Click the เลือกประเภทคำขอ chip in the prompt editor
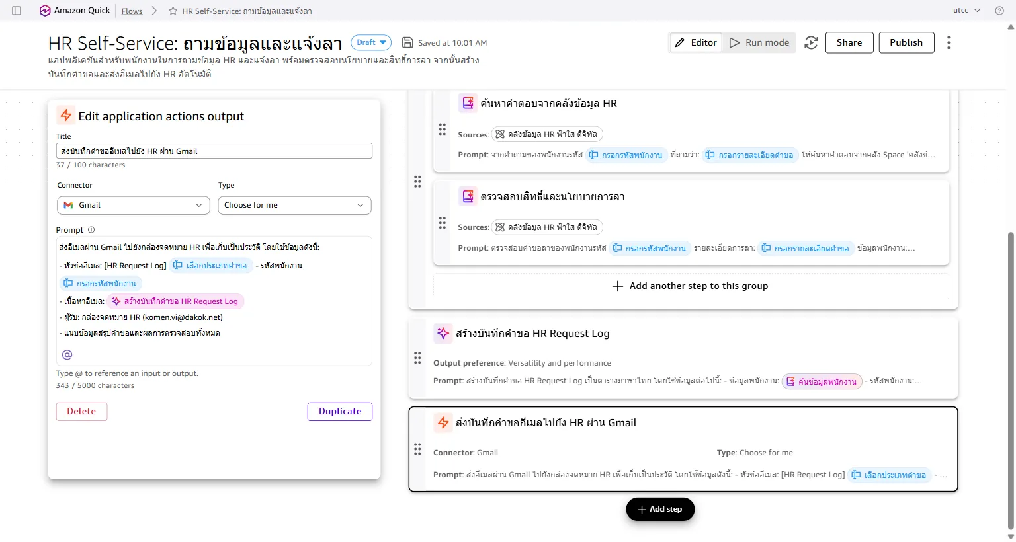 [x=211, y=265]
